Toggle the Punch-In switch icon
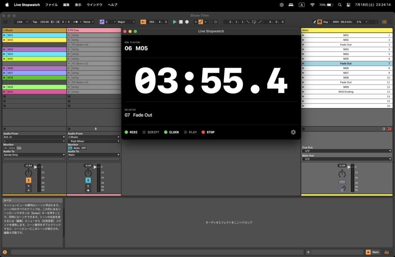The width and height of the screenshot is (395, 257). tap(248, 22)
